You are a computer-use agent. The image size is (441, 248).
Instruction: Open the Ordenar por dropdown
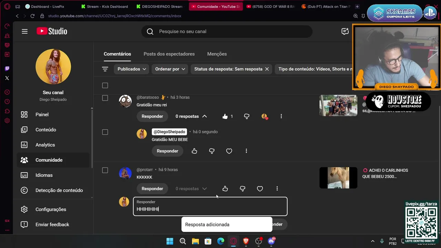click(x=170, y=69)
